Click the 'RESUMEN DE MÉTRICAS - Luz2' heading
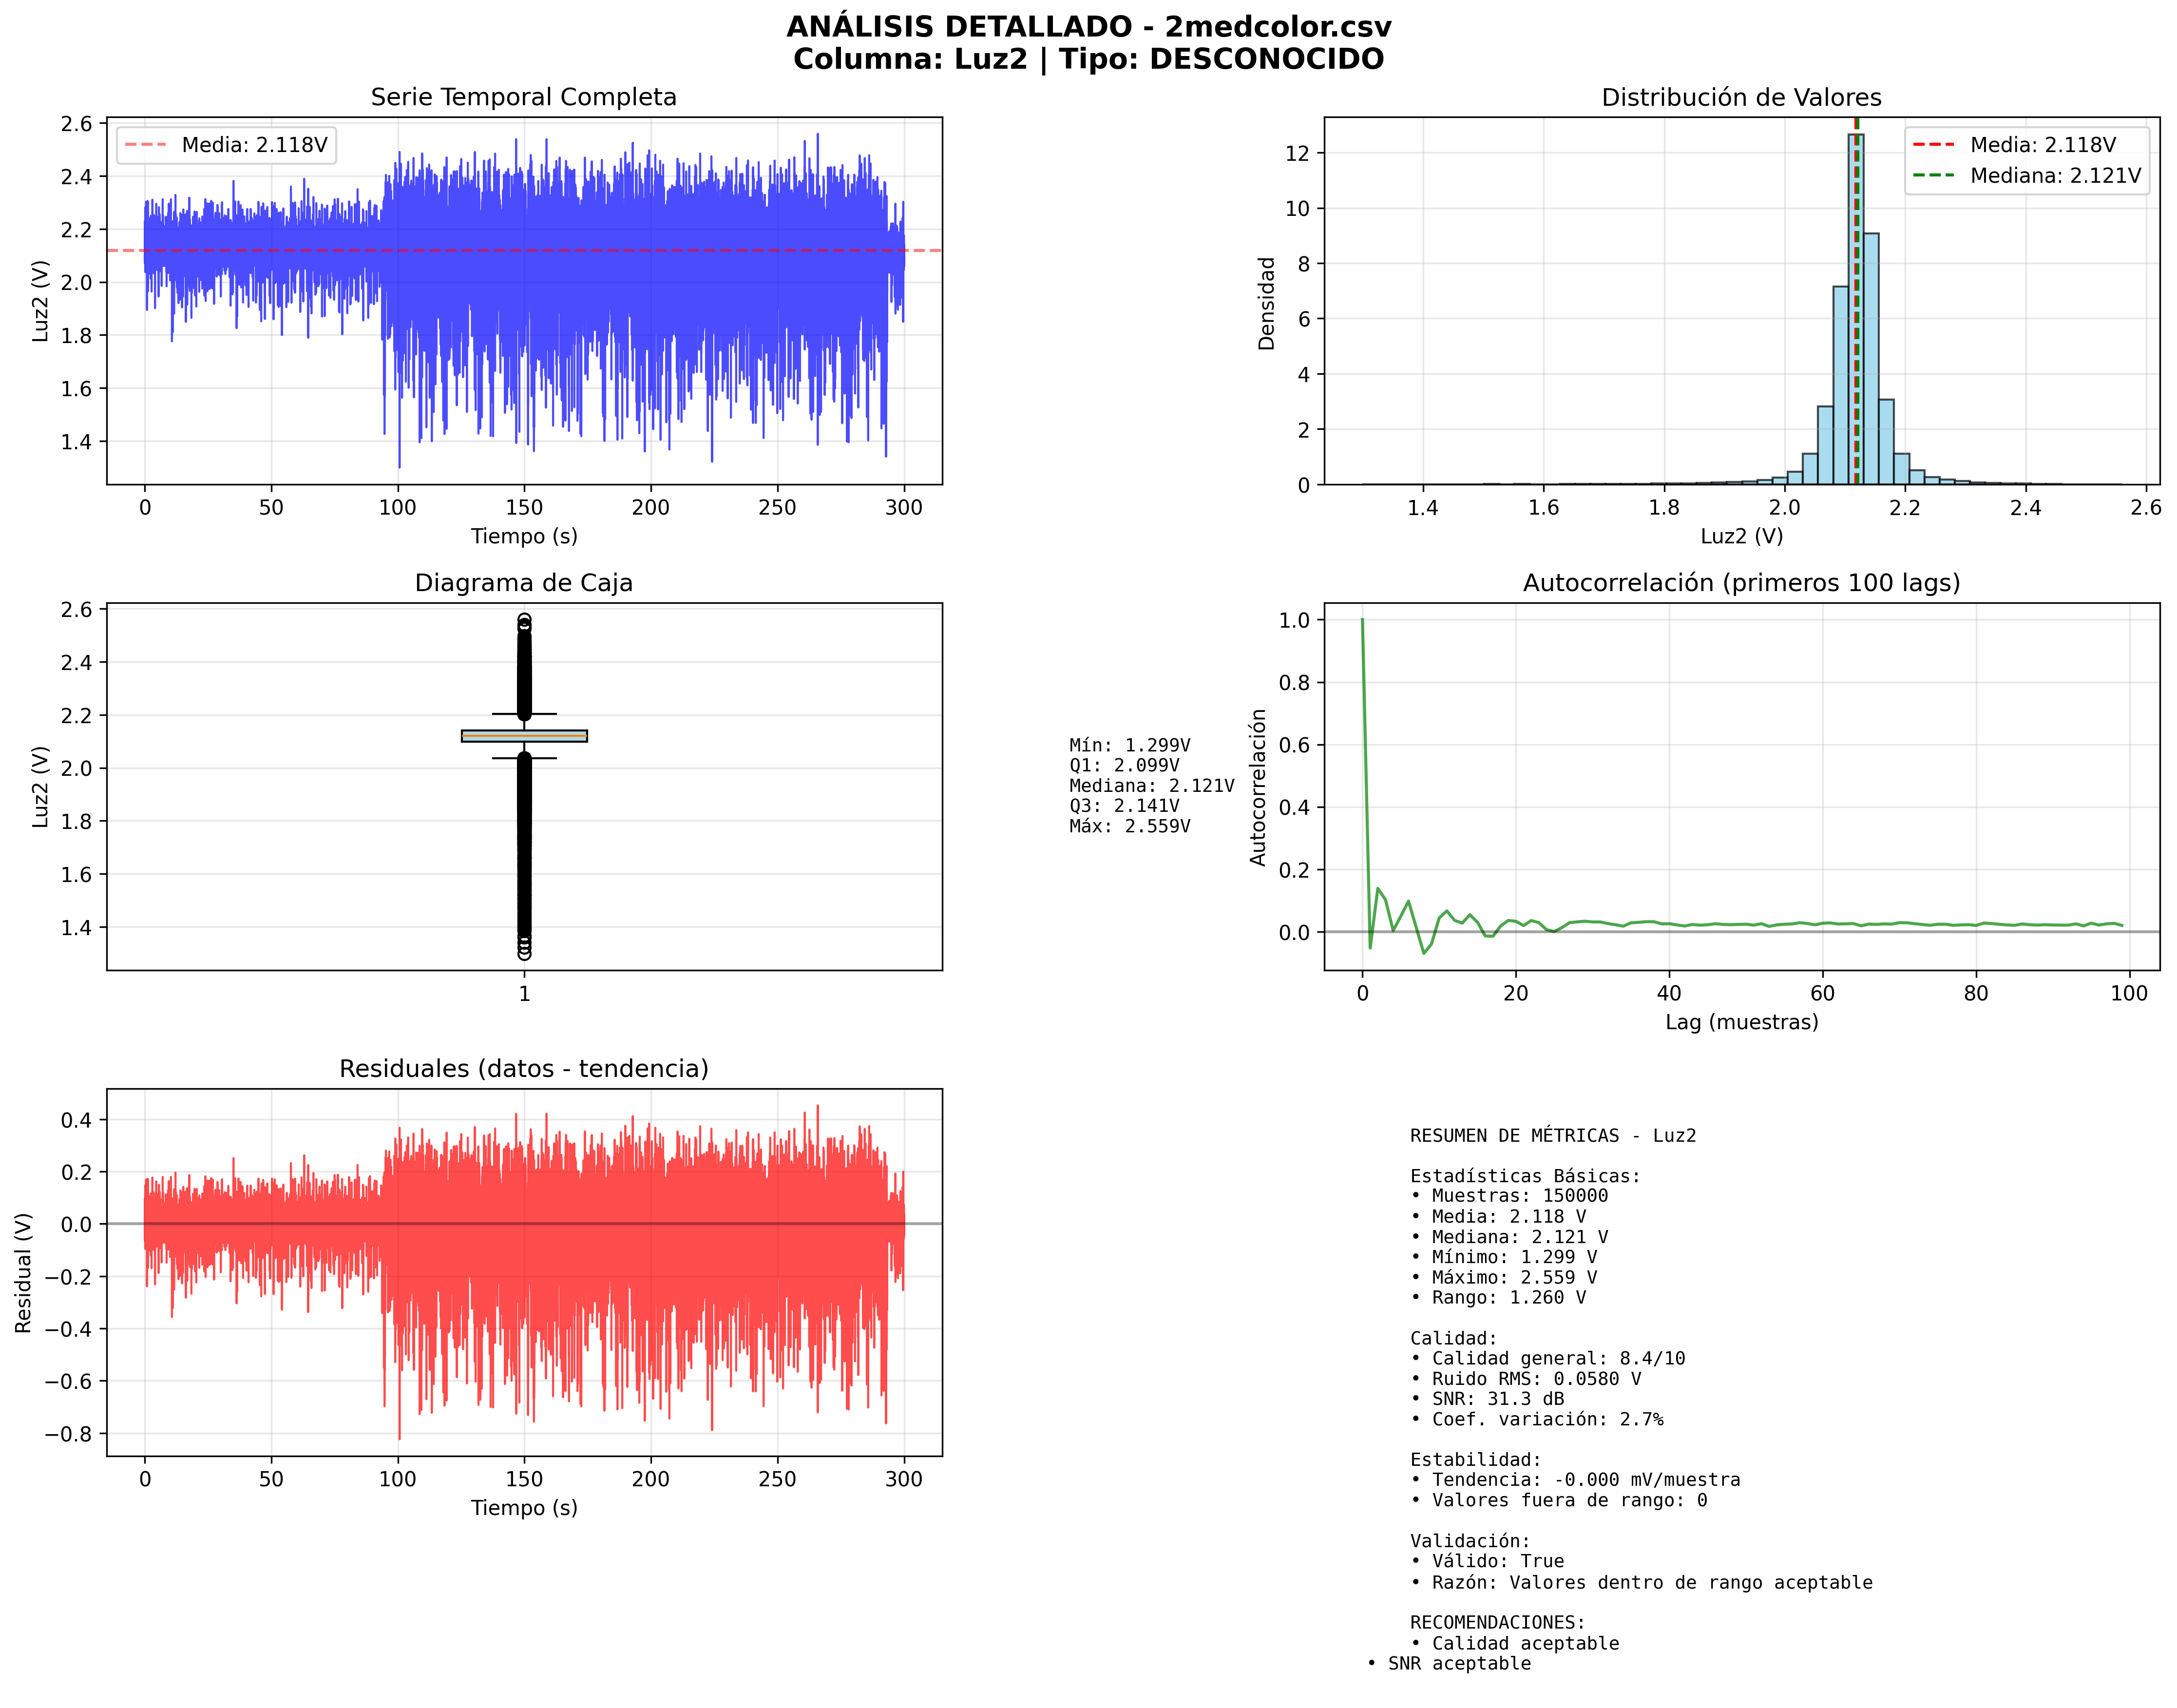Image resolution: width=2177 pixels, height=1708 pixels. click(x=1552, y=1135)
